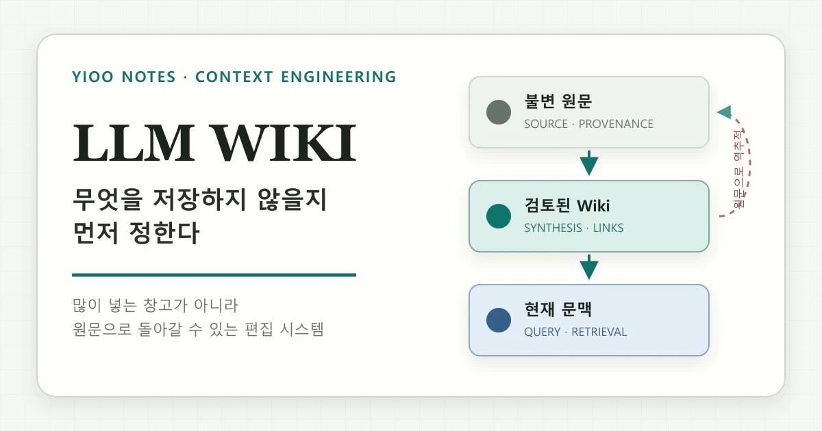The width and height of the screenshot is (822, 431).
Task: Click the teal arrowhead pointing at source card
Action: [723, 112]
